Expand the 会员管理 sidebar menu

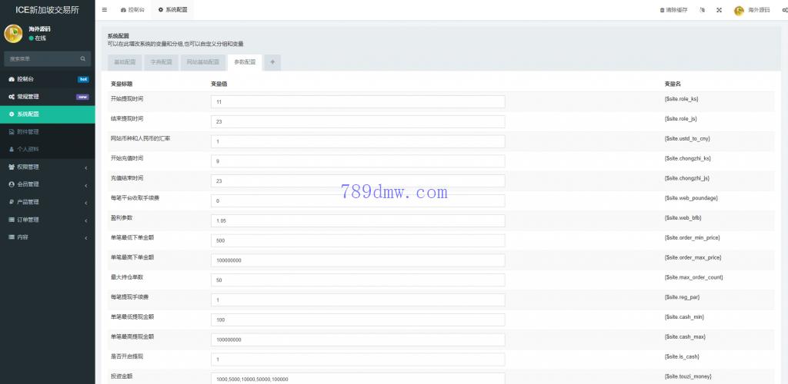[x=46, y=184]
